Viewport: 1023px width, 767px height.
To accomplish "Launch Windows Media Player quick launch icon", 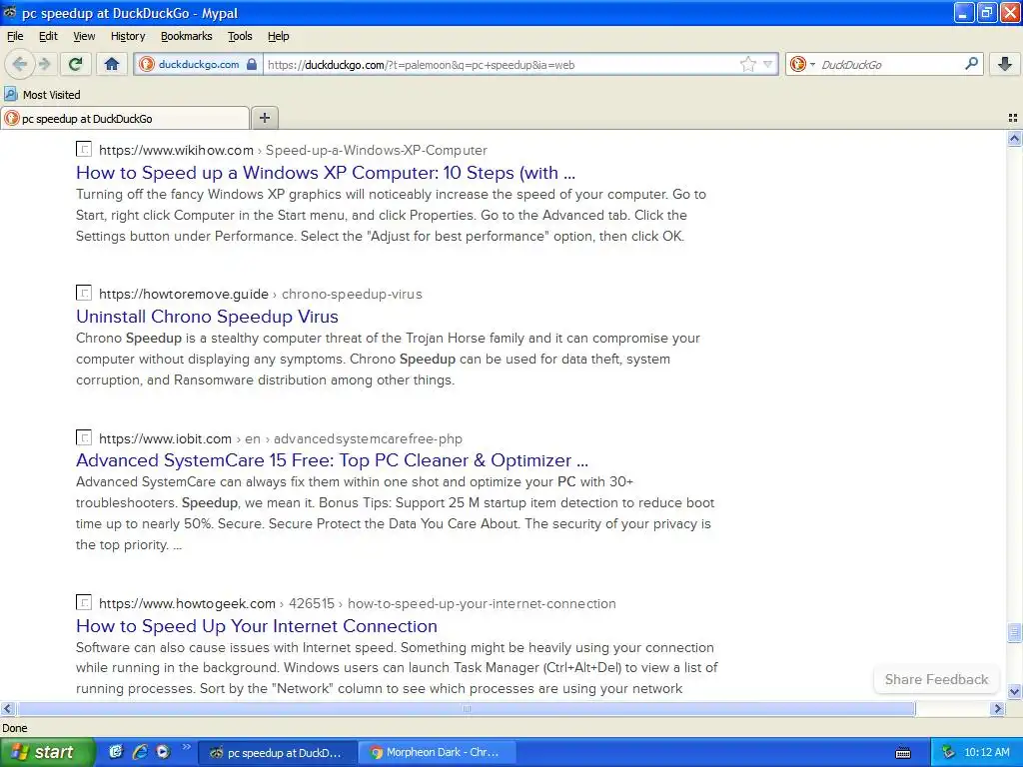I will pyautogui.click(x=163, y=752).
